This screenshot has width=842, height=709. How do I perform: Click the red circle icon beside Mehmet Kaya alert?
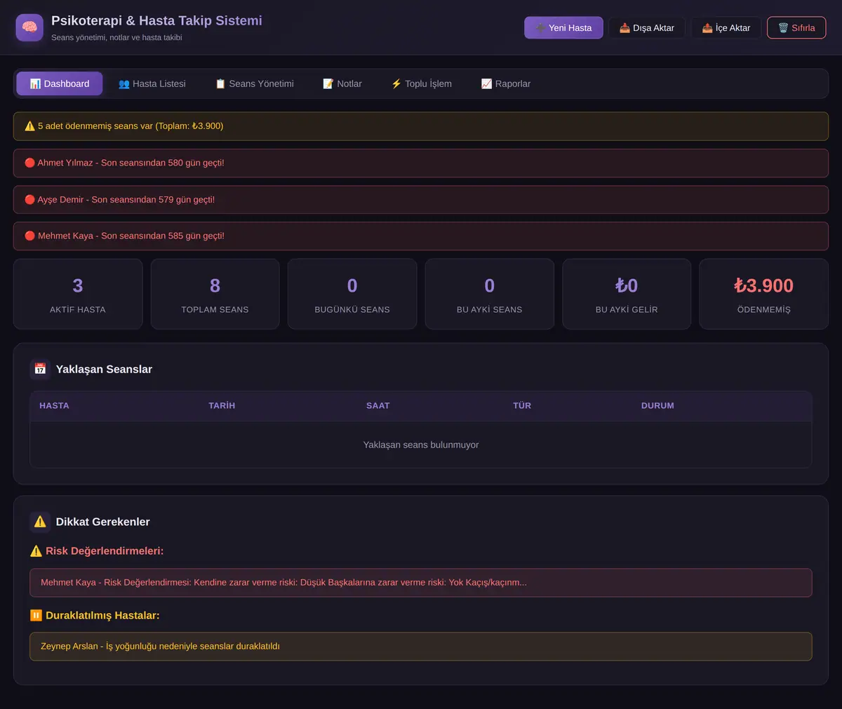pyautogui.click(x=29, y=236)
